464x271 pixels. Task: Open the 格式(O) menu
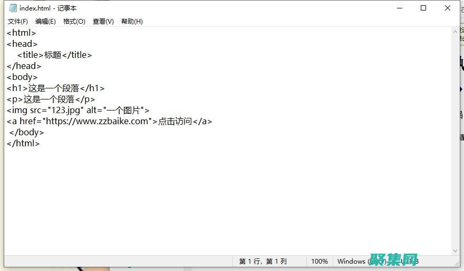click(74, 22)
